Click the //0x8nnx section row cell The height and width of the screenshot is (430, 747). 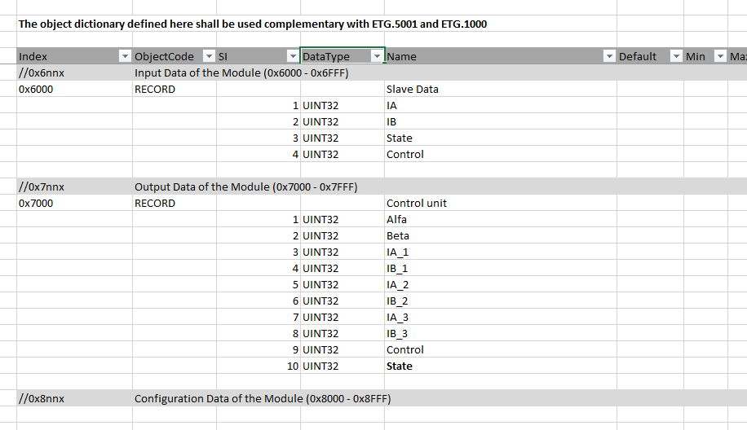coord(75,398)
